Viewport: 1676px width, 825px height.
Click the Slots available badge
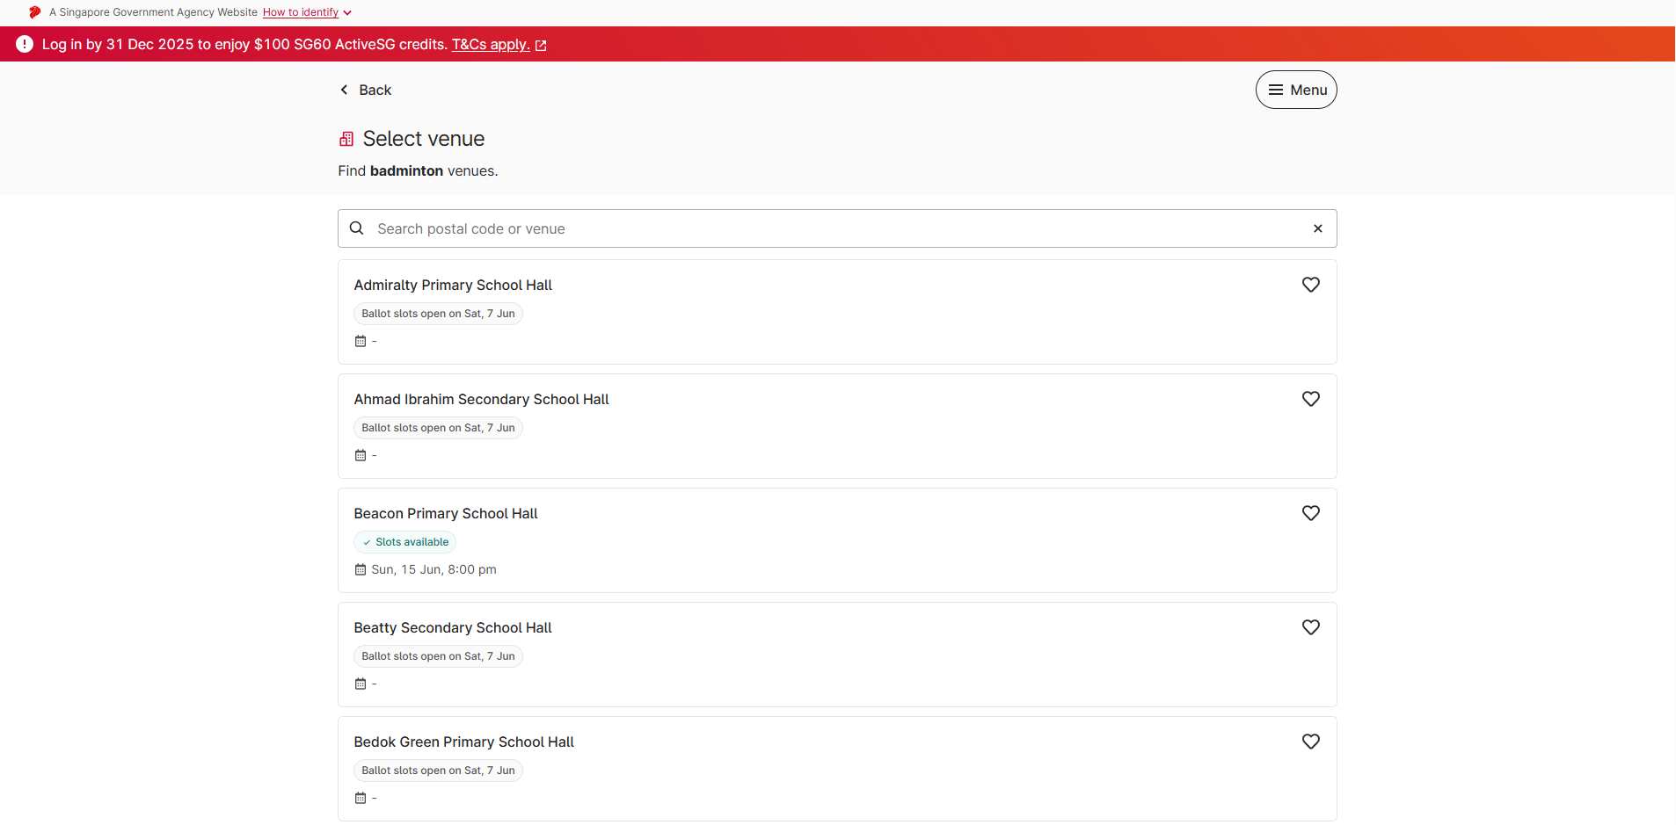[404, 542]
